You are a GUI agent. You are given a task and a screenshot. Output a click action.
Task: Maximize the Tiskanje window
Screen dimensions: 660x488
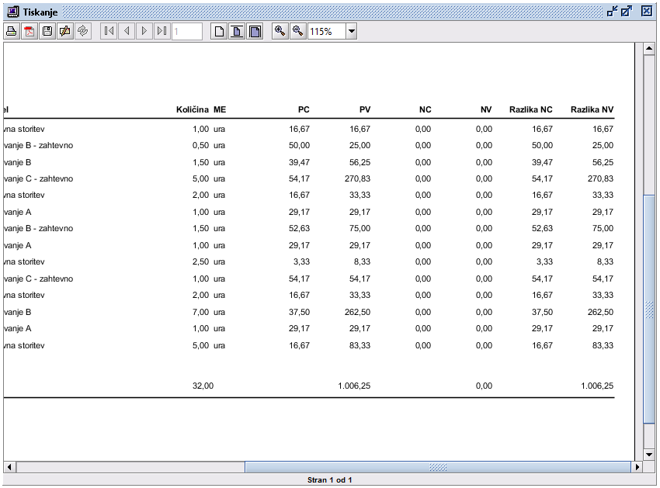627,11
